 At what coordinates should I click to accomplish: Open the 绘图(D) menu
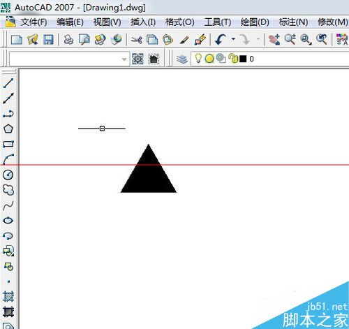(x=255, y=22)
